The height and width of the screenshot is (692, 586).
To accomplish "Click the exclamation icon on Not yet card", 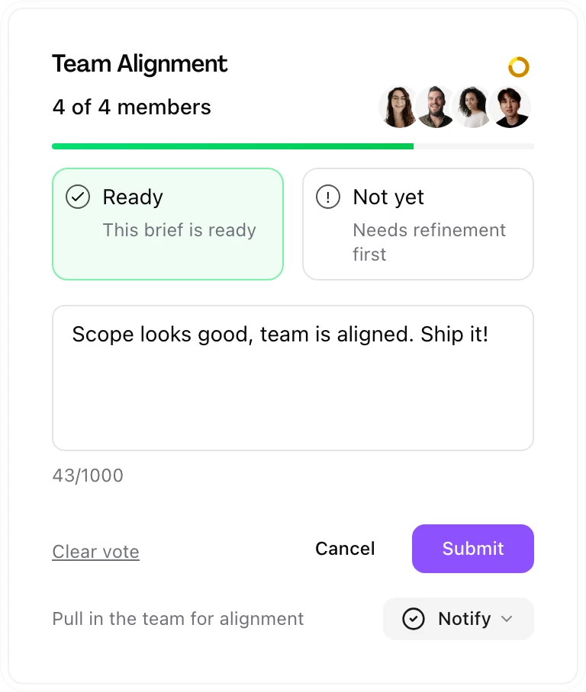I will tap(327, 197).
